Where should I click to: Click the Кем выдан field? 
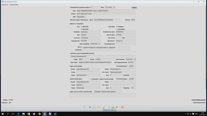(95, 63)
